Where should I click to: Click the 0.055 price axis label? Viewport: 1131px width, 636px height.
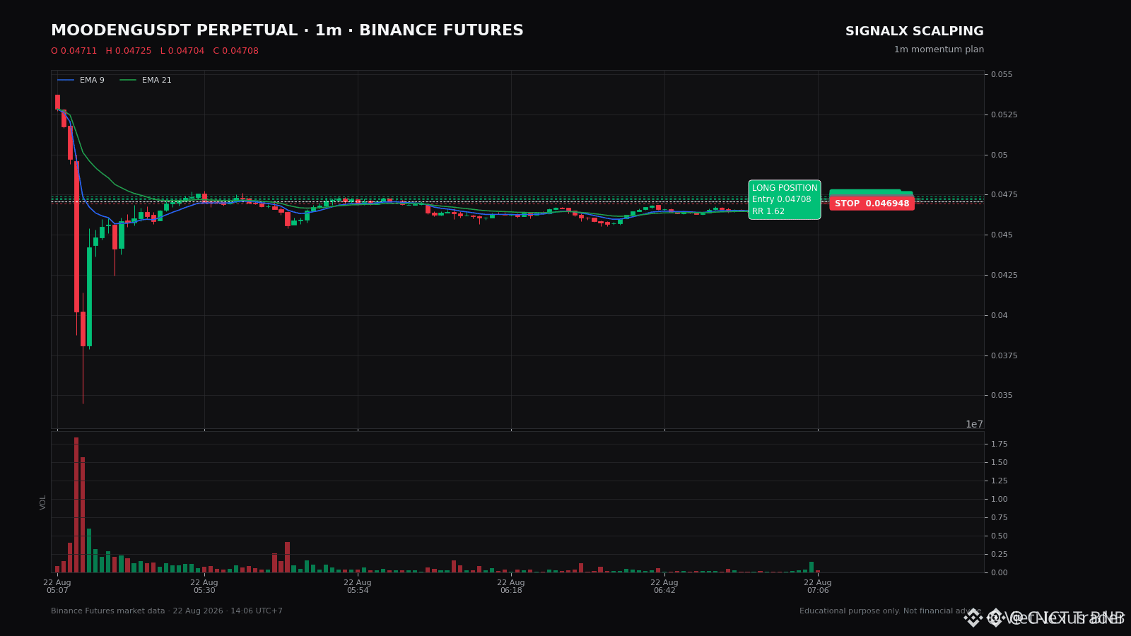pos(1002,75)
